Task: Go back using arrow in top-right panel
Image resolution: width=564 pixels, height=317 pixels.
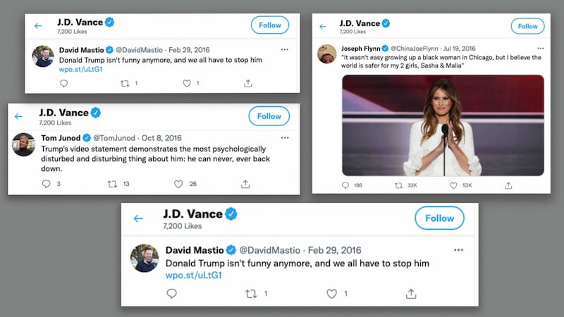Action: click(323, 27)
